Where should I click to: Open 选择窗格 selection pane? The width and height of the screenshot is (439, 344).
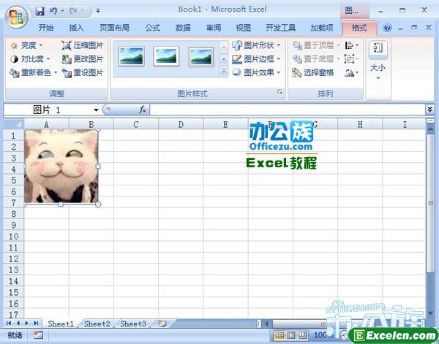click(x=313, y=72)
